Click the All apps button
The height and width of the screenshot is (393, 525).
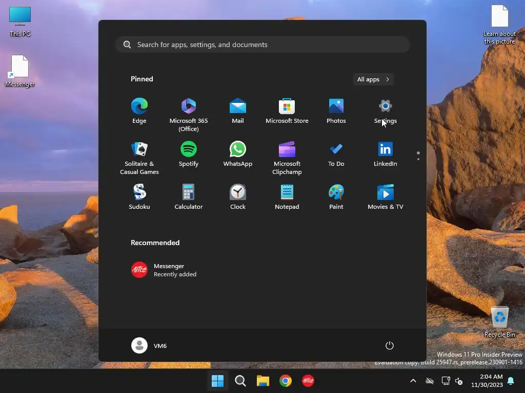373,79
